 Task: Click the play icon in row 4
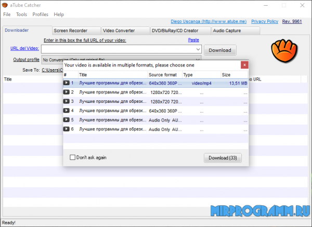coord(66,110)
